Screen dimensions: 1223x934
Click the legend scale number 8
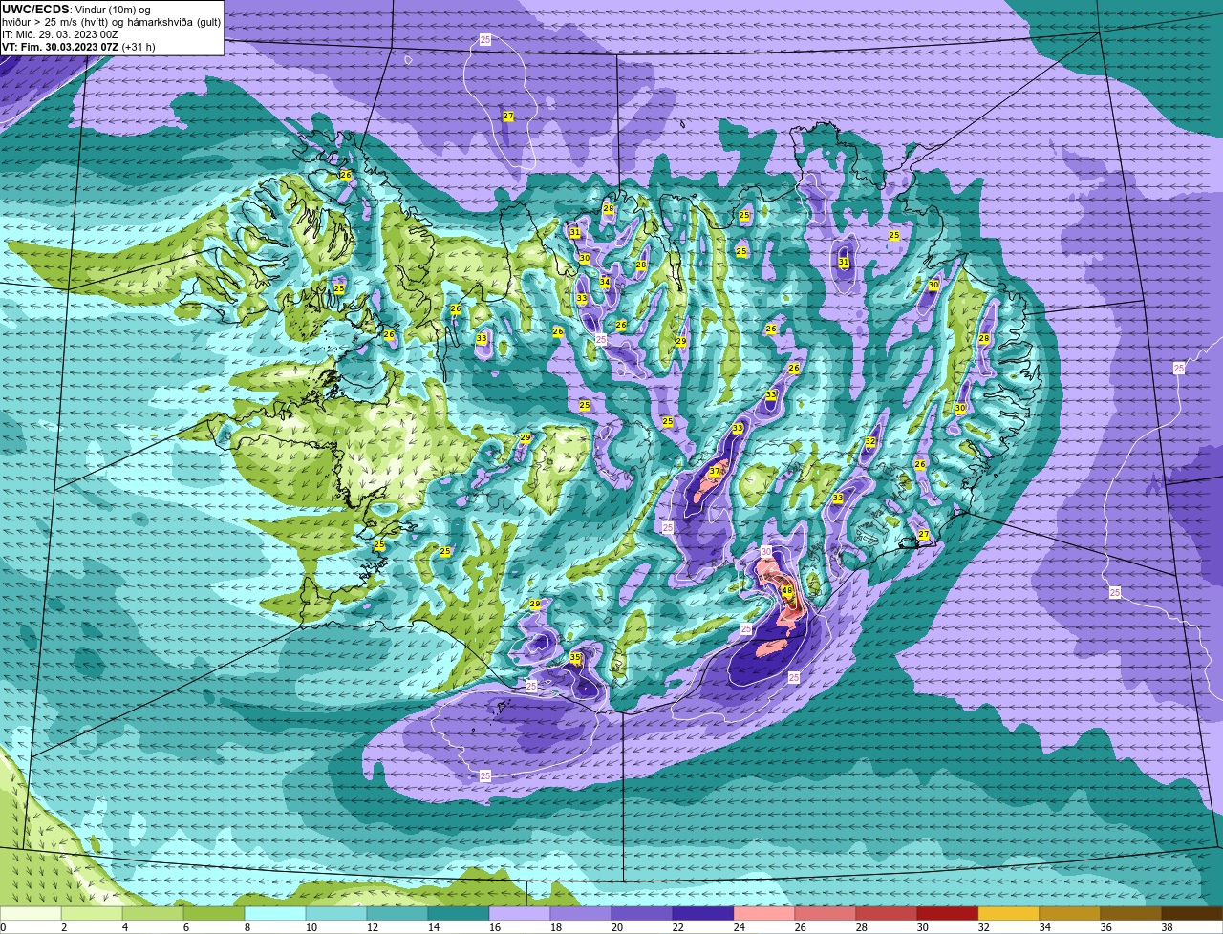tap(247, 927)
